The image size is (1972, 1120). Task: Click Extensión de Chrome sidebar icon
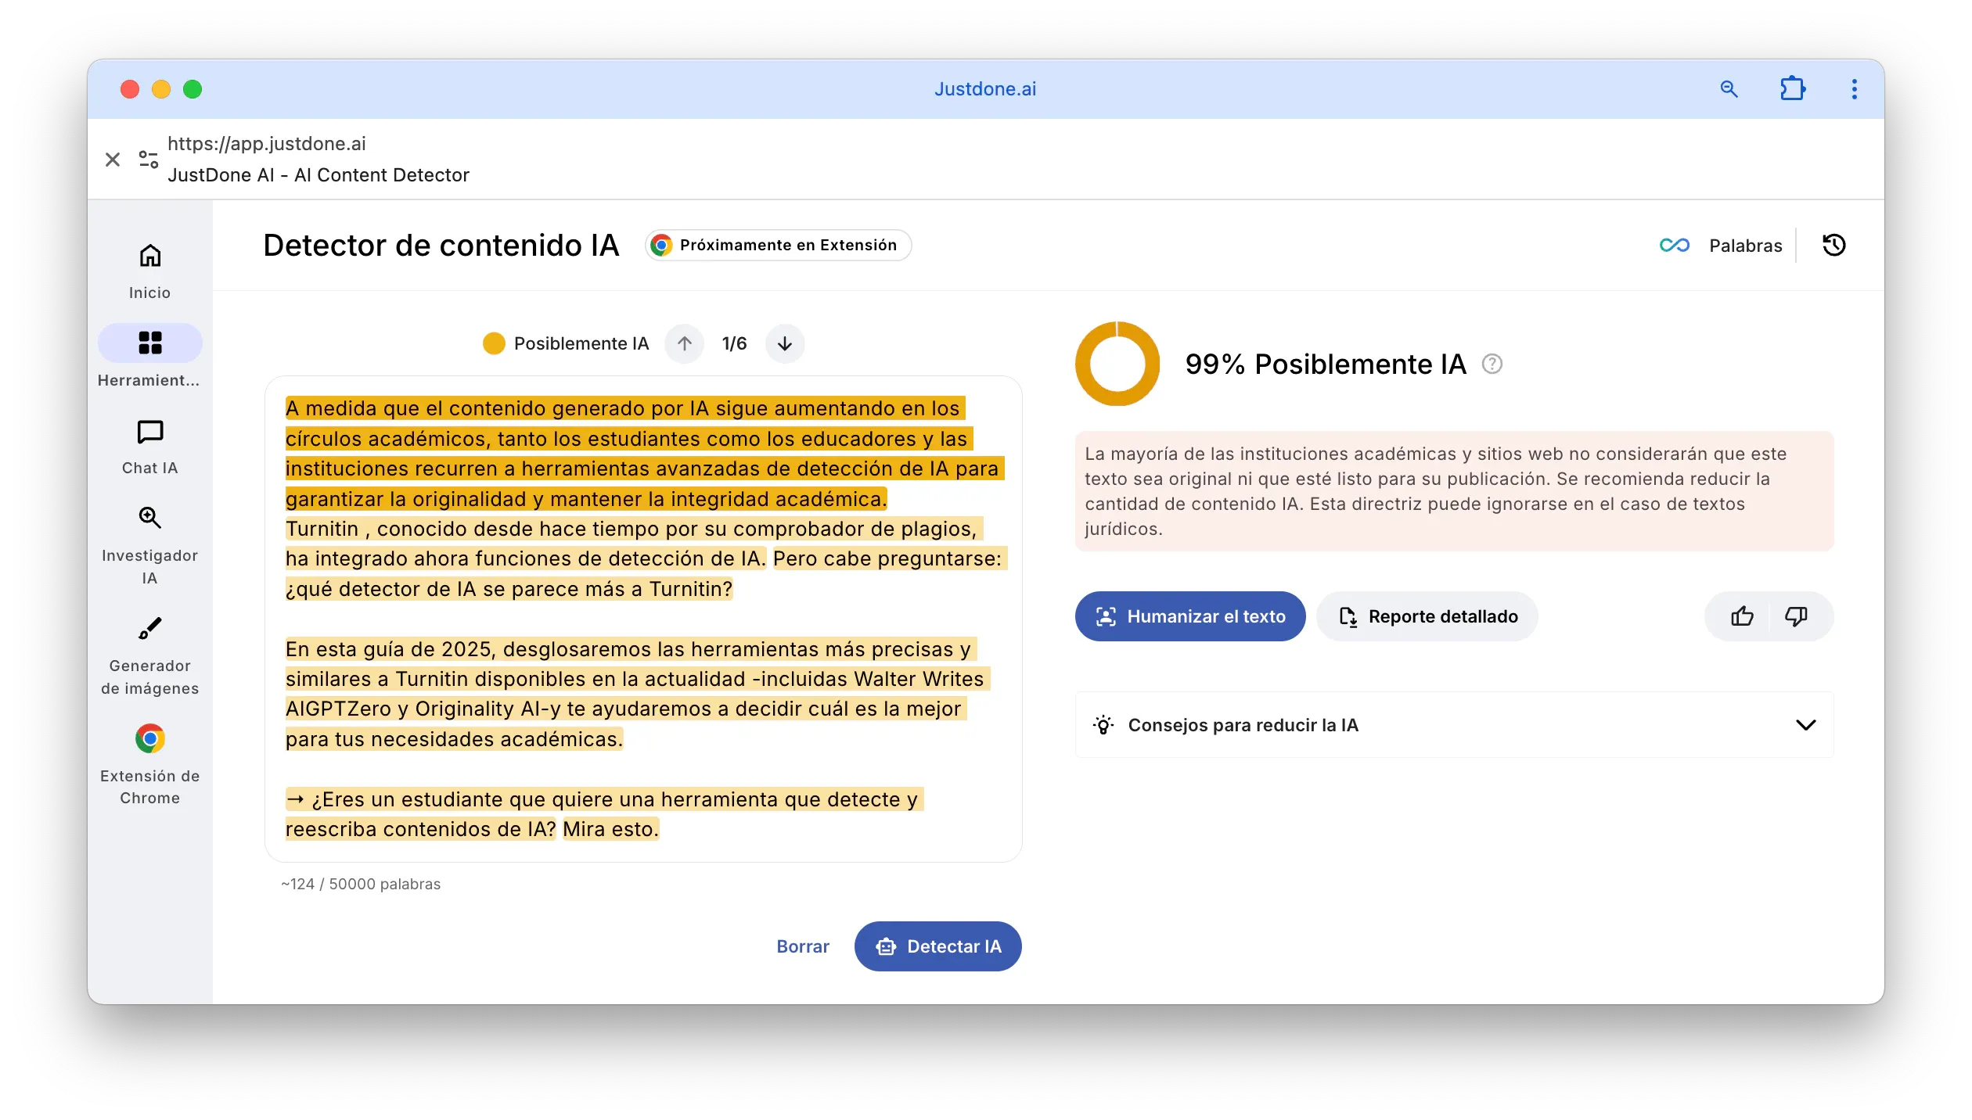149,739
